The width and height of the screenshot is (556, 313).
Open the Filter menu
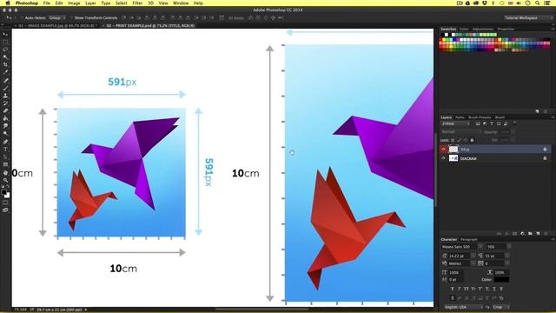[137, 3]
